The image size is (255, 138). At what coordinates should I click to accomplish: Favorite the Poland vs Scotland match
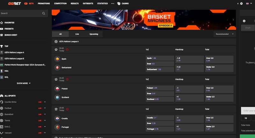coord(56,79)
